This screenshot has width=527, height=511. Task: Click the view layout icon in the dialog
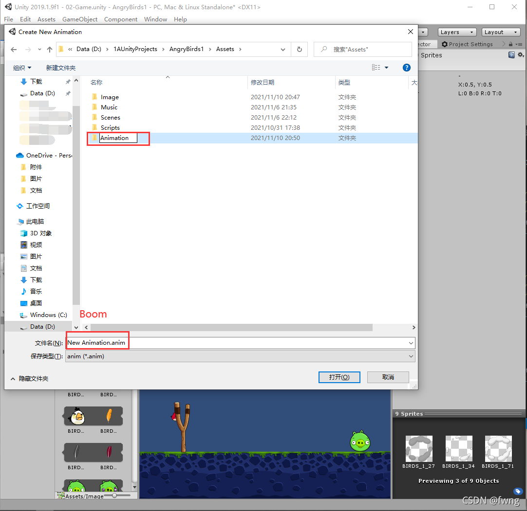tap(376, 68)
